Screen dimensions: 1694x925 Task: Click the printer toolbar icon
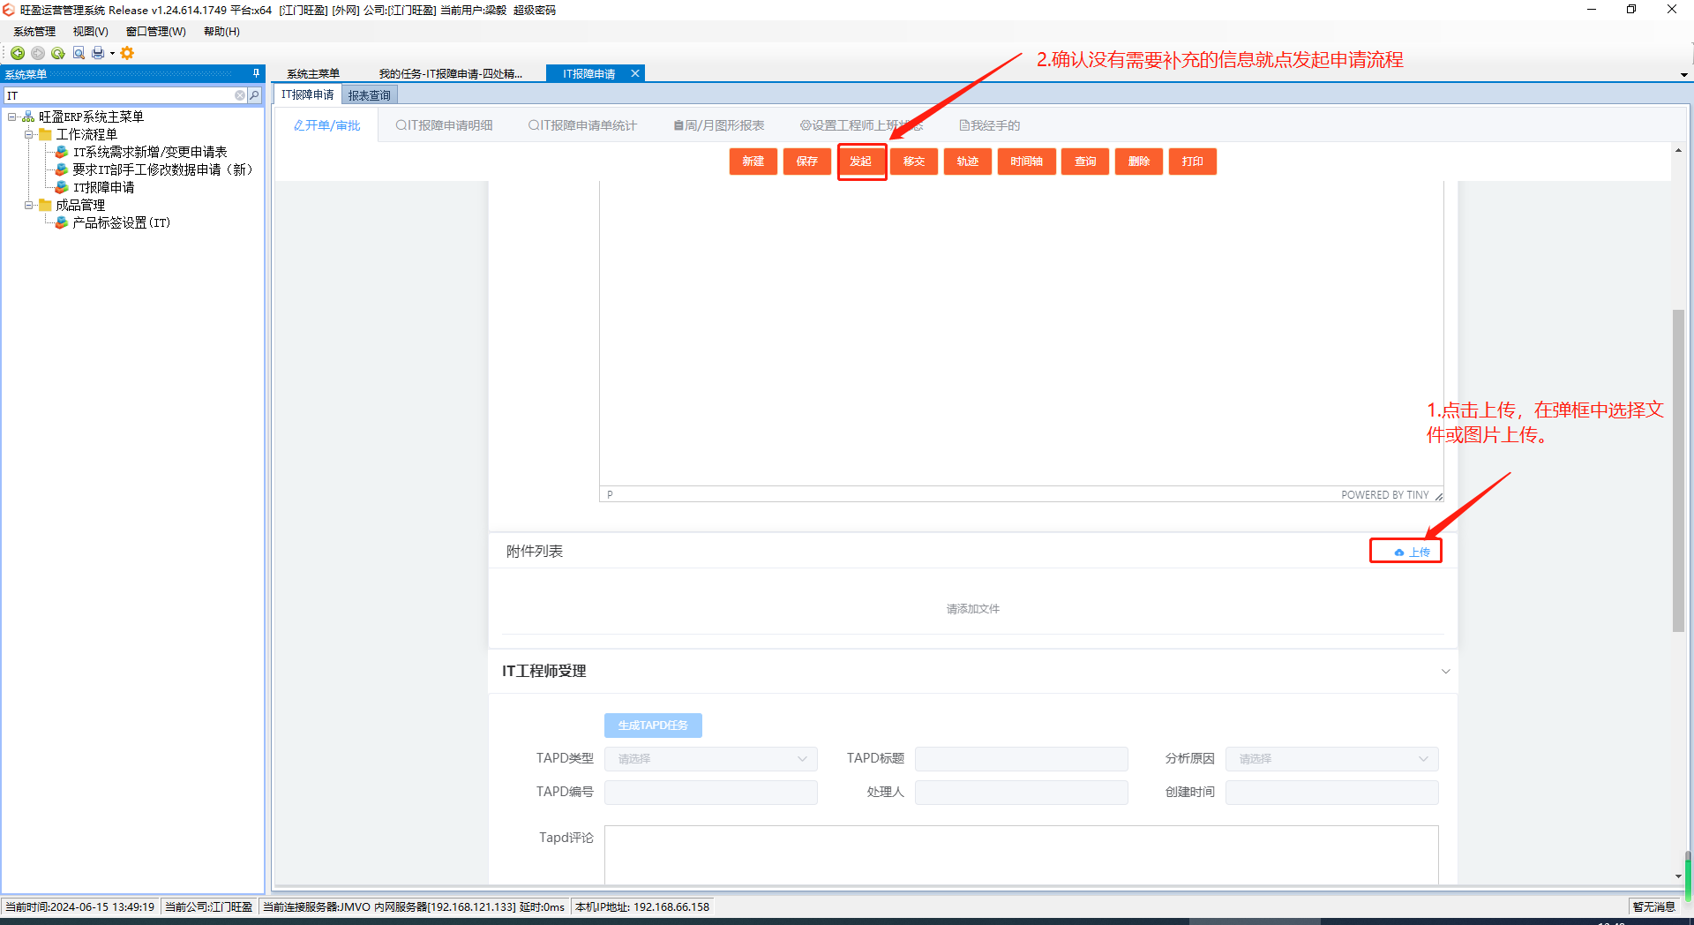tap(98, 53)
